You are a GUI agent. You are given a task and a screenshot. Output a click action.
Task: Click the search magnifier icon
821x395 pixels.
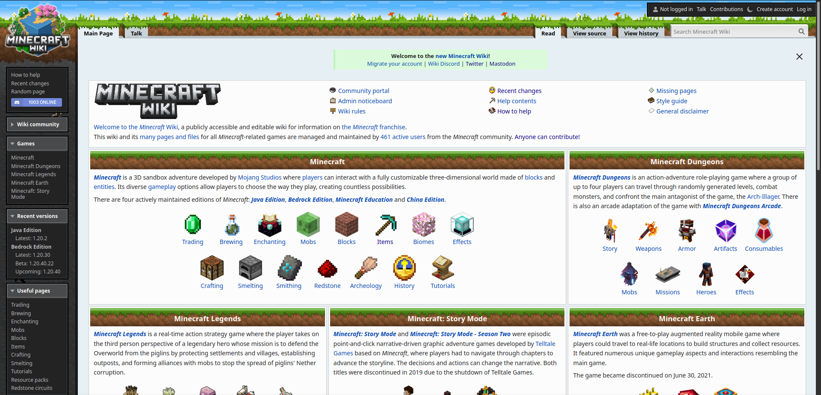pos(801,32)
